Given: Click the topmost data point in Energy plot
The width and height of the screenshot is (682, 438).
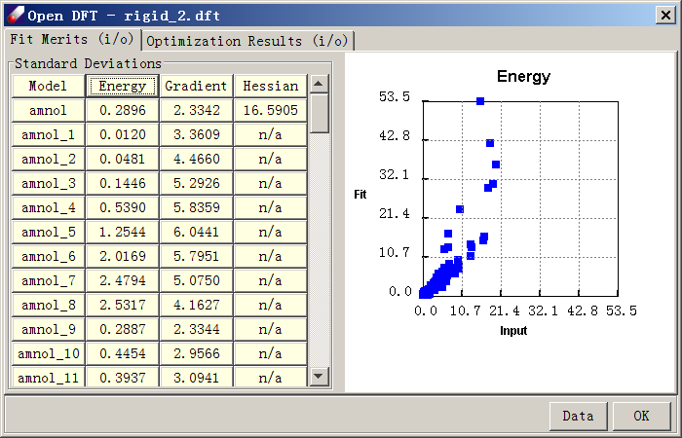Looking at the screenshot, I should [x=480, y=101].
